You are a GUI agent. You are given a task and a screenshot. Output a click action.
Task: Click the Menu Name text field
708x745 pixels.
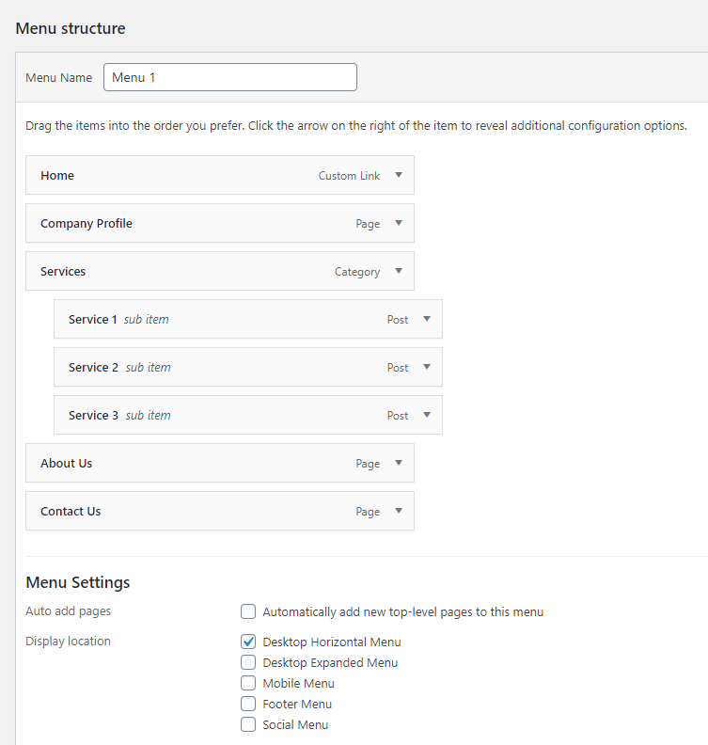[230, 77]
